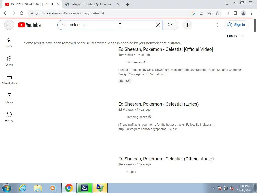The width and height of the screenshot is (257, 193).
Task: Open the media control icon in Chrome toolbar
Action: pyautogui.click(x=227, y=13)
